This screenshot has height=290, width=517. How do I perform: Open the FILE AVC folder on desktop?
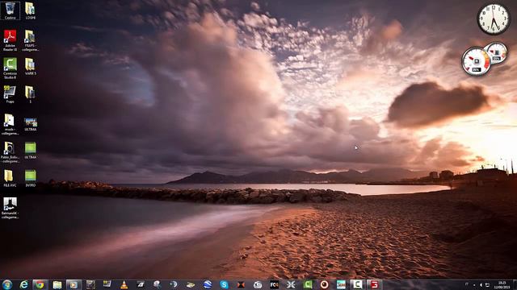pos(11,178)
